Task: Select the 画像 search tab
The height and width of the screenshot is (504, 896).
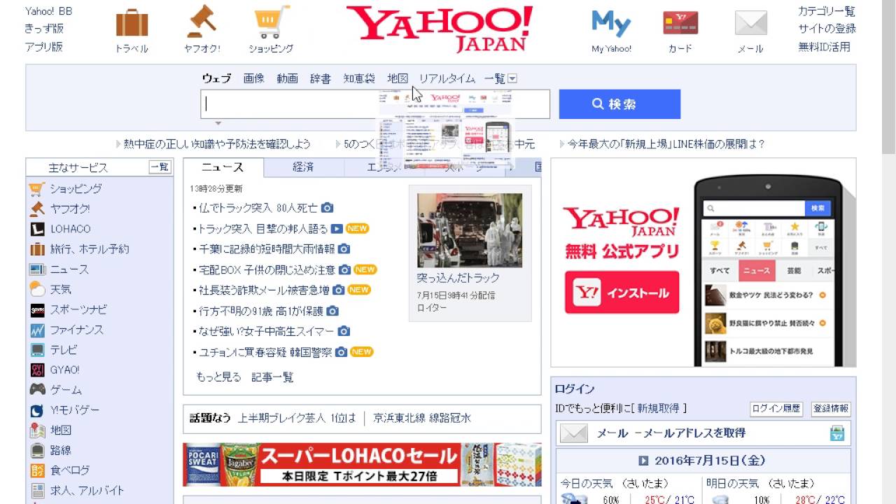Action: click(254, 78)
